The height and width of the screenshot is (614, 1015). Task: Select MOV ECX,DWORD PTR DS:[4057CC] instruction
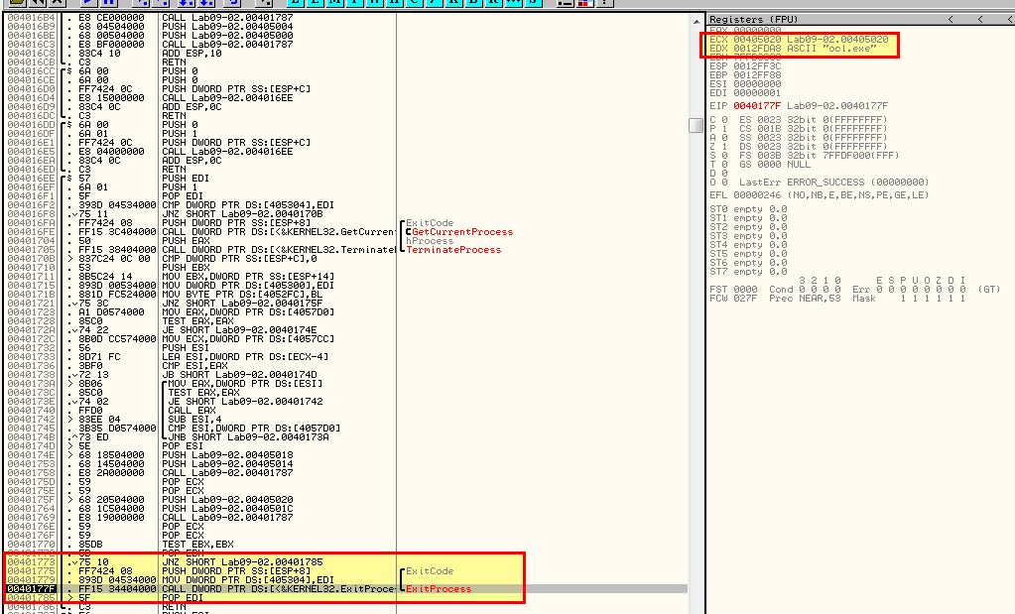point(248,339)
